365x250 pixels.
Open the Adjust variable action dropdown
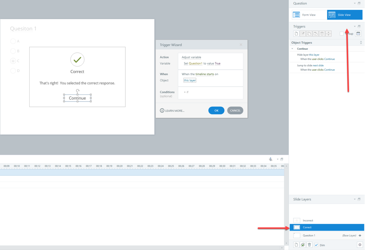tap(191, 57)
